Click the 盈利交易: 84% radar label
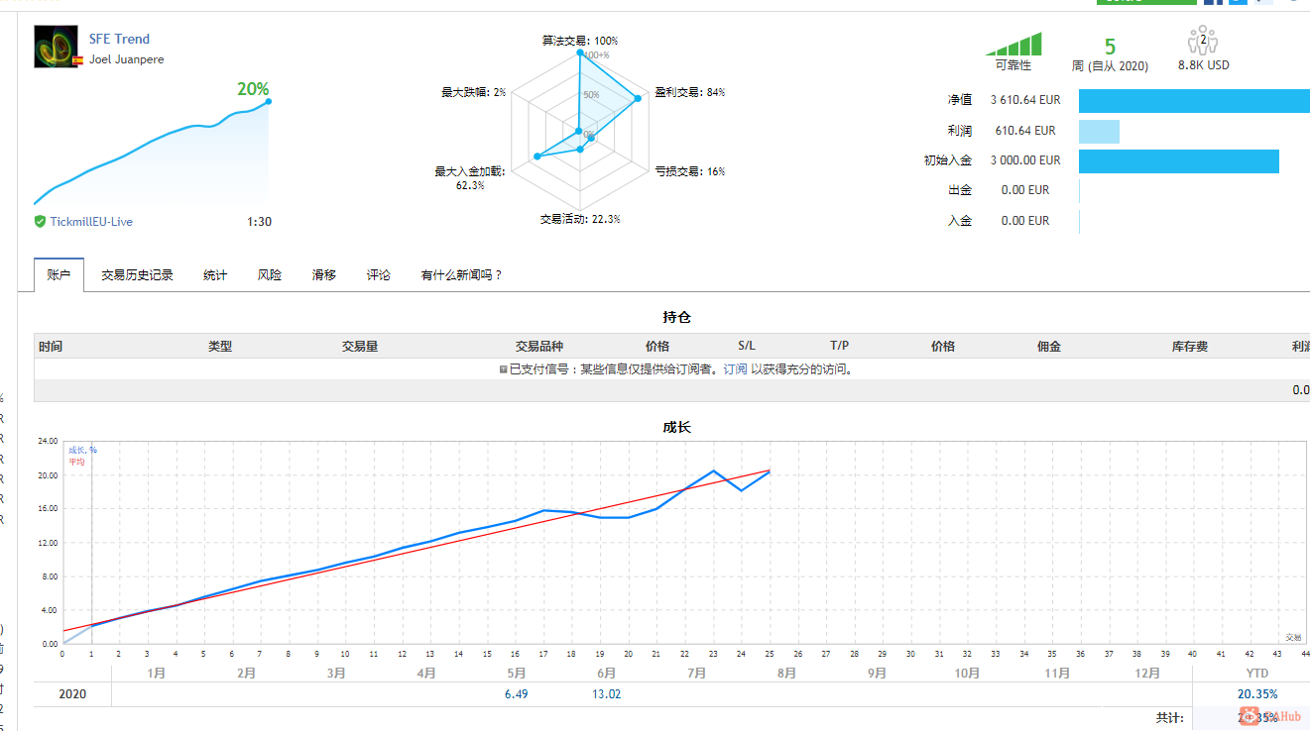Screen dimensions: 1310x731 click(x=690, y=92)
